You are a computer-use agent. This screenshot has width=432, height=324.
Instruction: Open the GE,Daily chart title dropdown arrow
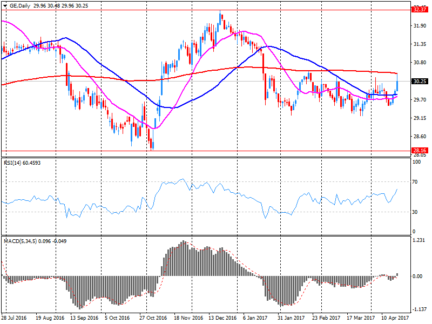pos(5,5)
